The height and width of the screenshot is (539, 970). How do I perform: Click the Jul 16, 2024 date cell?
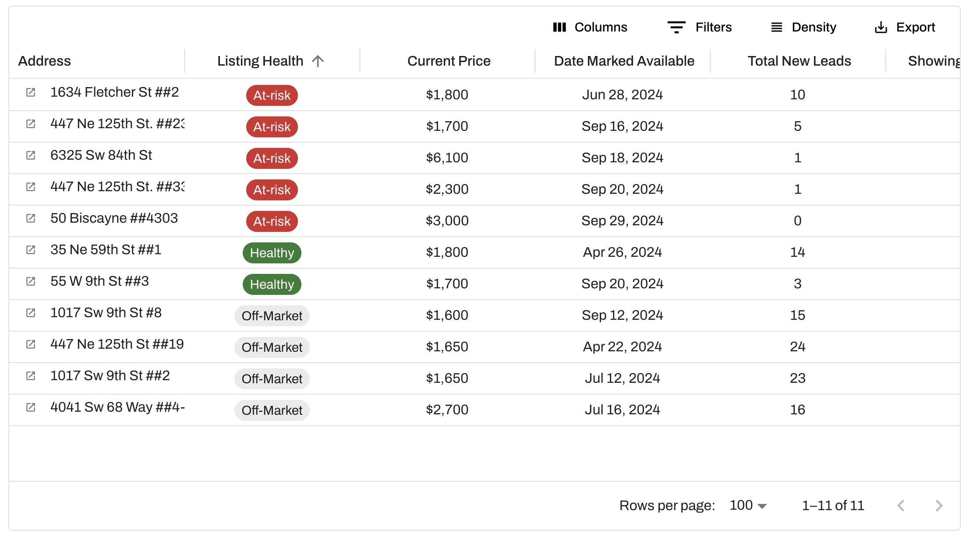pos(622,410)
